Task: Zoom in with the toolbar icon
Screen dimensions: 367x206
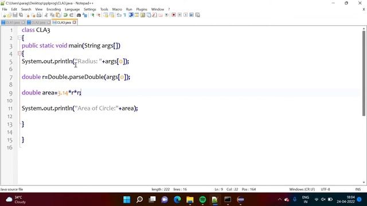Action: pyautogui.click(x=92, y=15)
